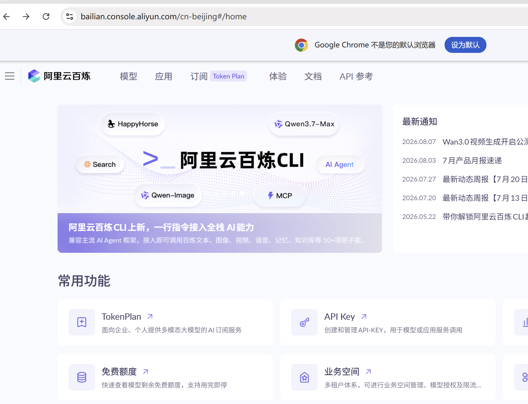Open the 7月20日 weekly report notice
This screenshot has height=404, width=528.
point(485,179)
